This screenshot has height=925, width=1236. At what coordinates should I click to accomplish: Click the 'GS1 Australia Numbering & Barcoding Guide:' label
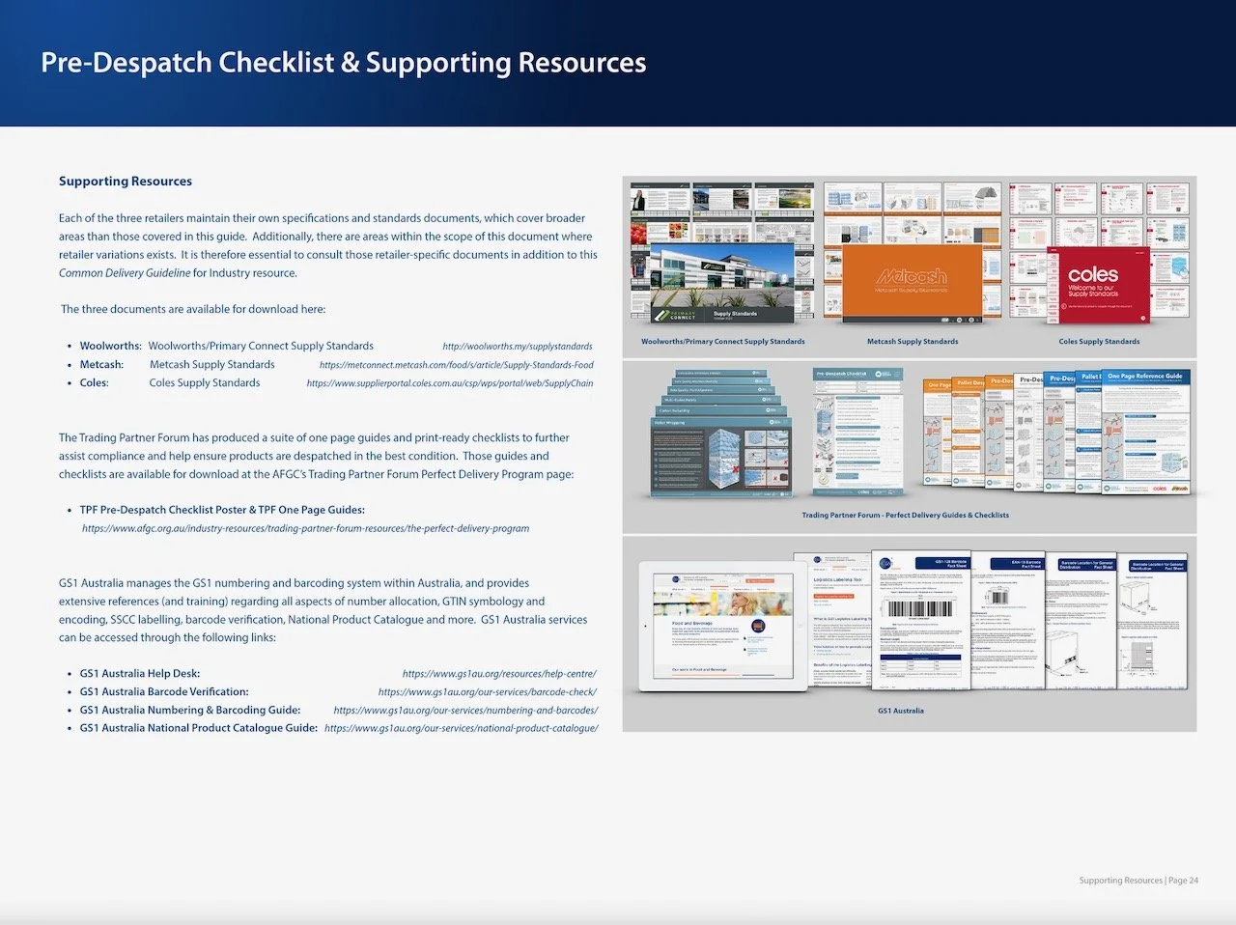click(190, 711)
